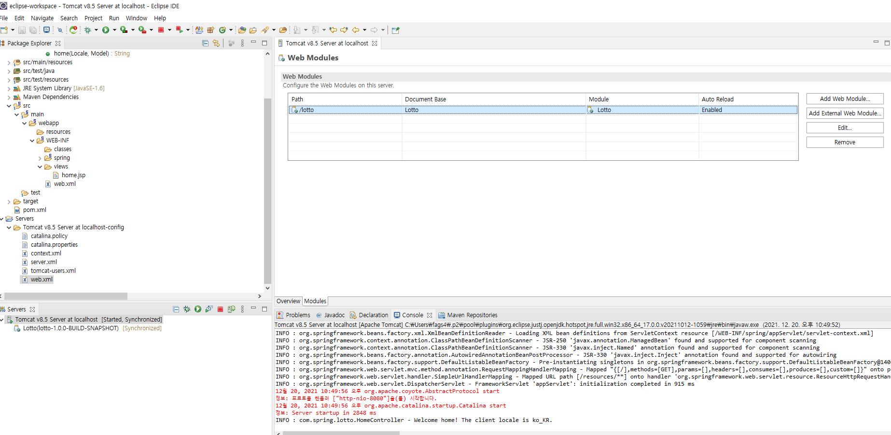Collapse All in Servers view toolbar
Image resolution: width=891 pixels, height=435 pixels.
click(176, 309)
